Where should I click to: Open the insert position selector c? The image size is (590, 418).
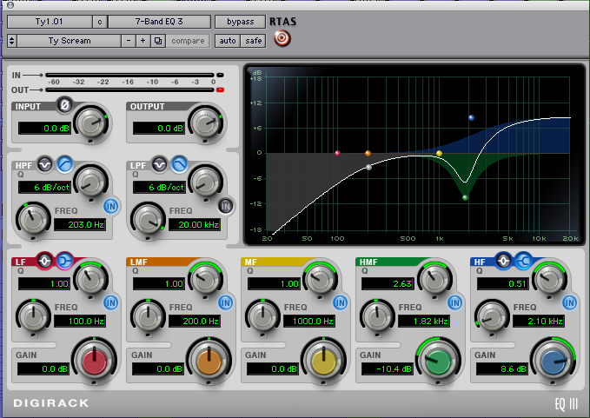[x=100, y=22]
